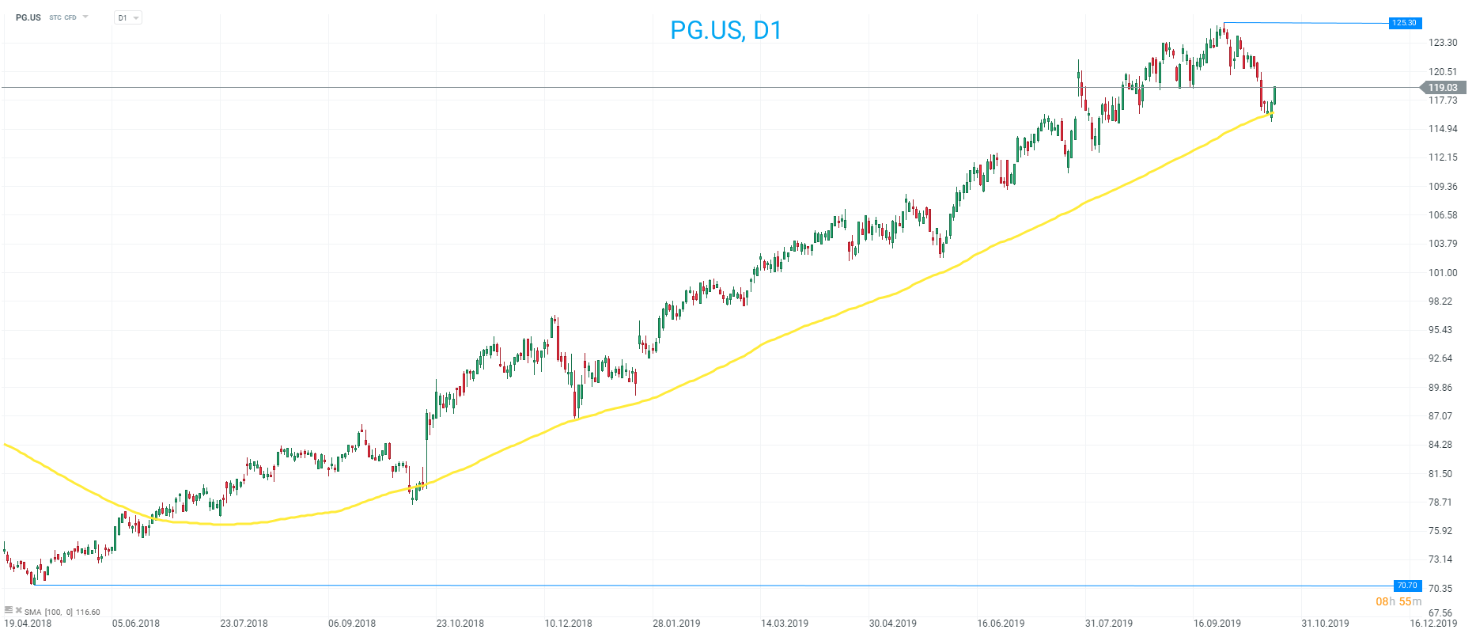Click the 123.30 value on price axis
Screen dimensions: 1476x637
coord(1443,43)
